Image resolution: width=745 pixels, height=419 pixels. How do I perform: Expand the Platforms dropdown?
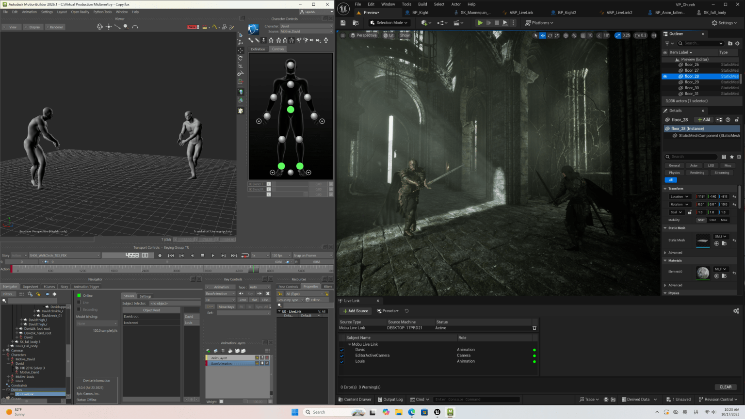click(539, 23)
